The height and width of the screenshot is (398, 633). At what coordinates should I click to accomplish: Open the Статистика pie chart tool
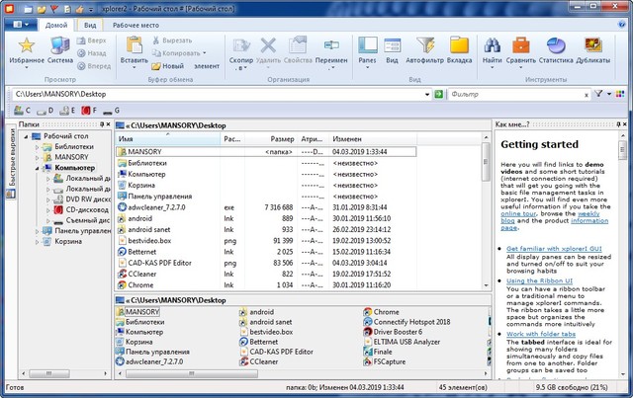[x=558, y=44]
